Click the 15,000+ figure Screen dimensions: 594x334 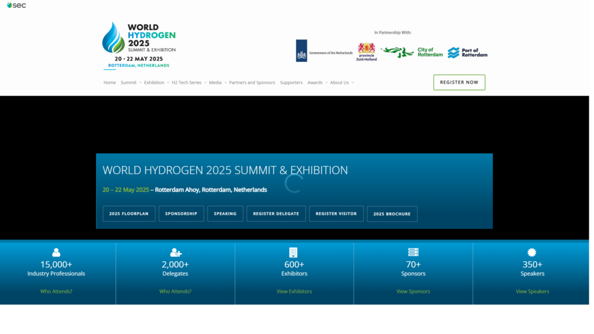(56, 264)
